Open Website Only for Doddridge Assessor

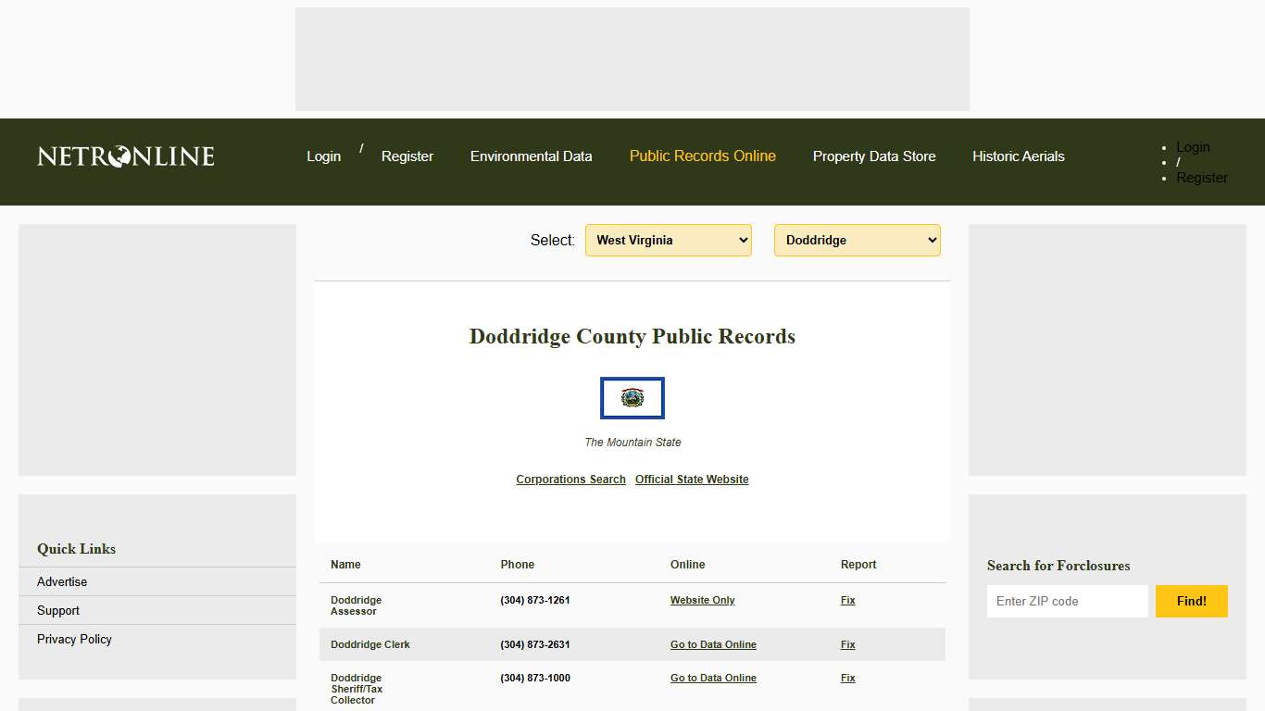702,600
